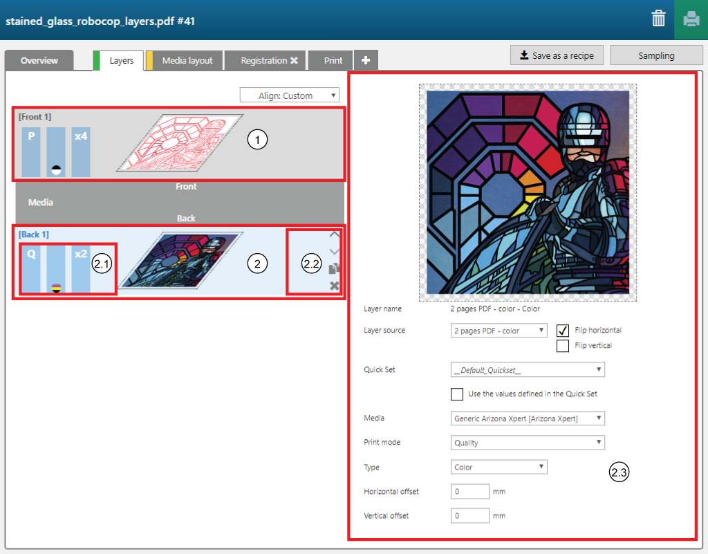Click the green printer icon
Image resolution: width=708 pixels, height=554 pixels.
[x=691, y=20]
